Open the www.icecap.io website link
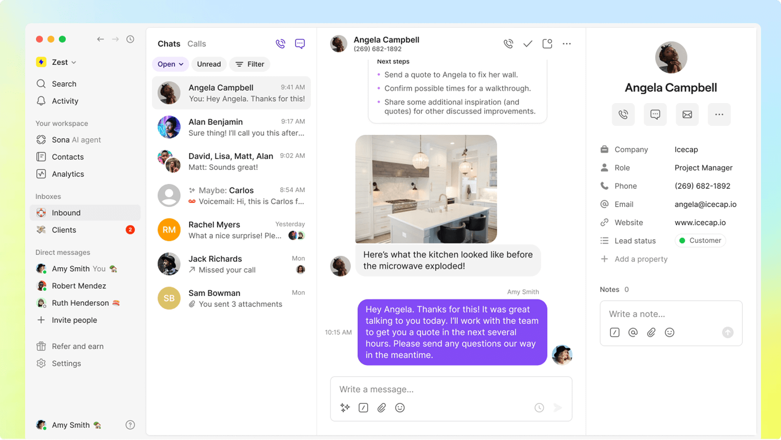The height and width of the screenshot is (440, 781). [700, 222]
